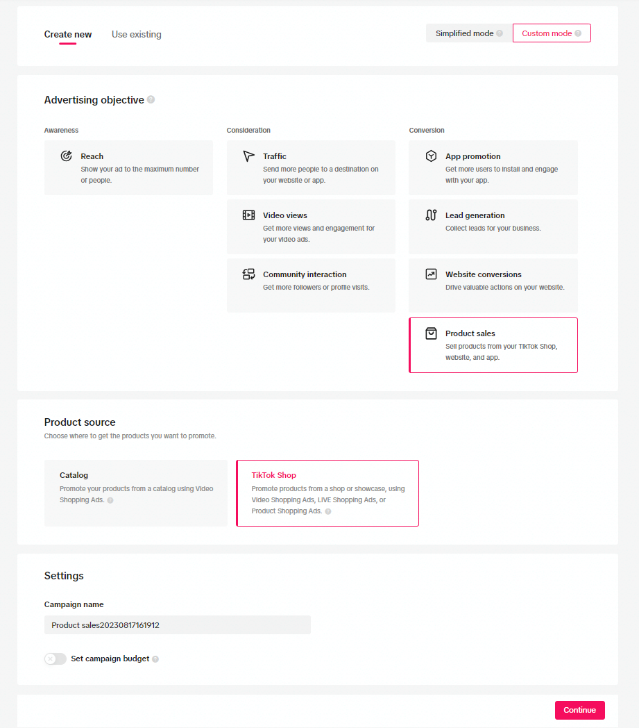Choose Catalog as the product source
Image resolution: width=639 pixels, height=728 pixels.
click(x=136, y=493)
